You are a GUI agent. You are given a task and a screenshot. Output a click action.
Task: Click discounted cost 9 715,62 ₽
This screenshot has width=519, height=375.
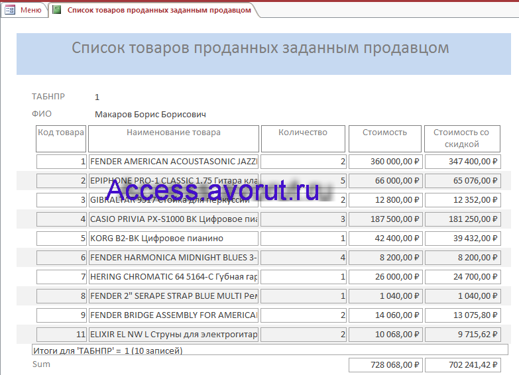pyautogui.click(x=463, y=335)
